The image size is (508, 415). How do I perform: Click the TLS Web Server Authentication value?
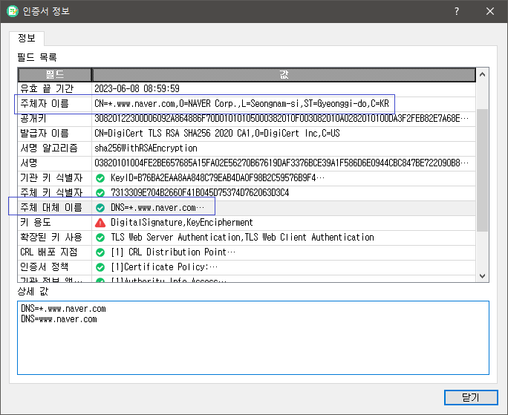click(242, 238)
